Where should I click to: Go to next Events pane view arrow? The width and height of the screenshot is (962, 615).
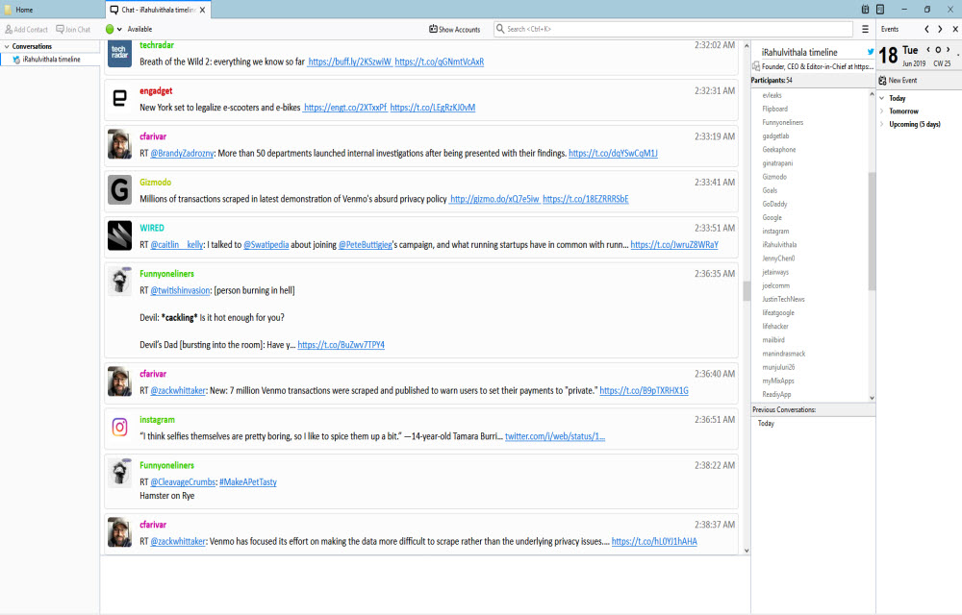point(940,29)
